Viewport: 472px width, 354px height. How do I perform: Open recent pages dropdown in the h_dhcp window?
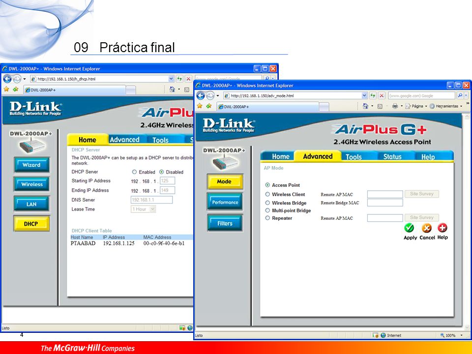pos(25,79)
